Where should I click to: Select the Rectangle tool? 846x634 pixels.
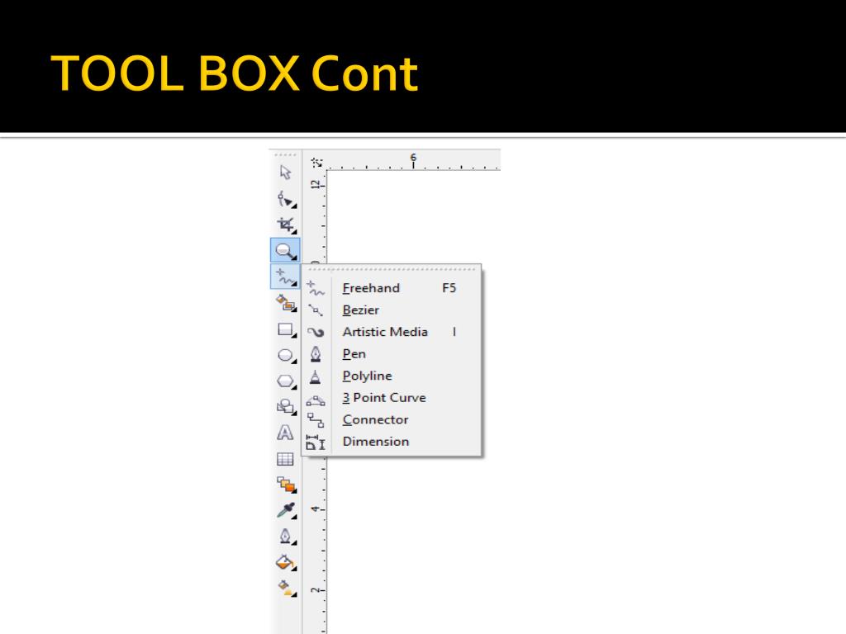click(286, 329)
